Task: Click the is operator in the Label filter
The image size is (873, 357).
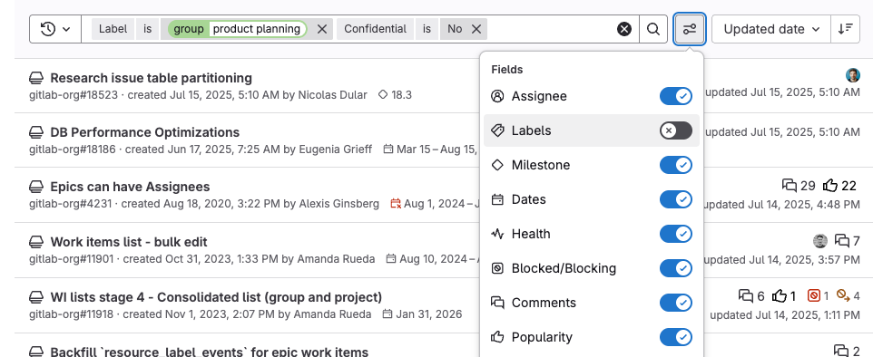Action: coord(148,29)
